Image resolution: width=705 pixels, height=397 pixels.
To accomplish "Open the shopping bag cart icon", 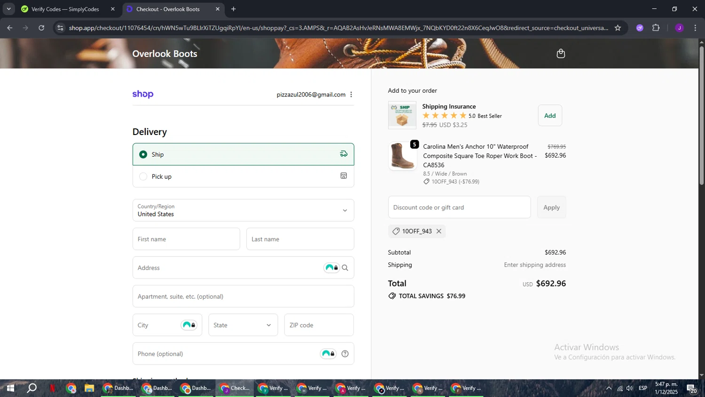I will point(560,54).
